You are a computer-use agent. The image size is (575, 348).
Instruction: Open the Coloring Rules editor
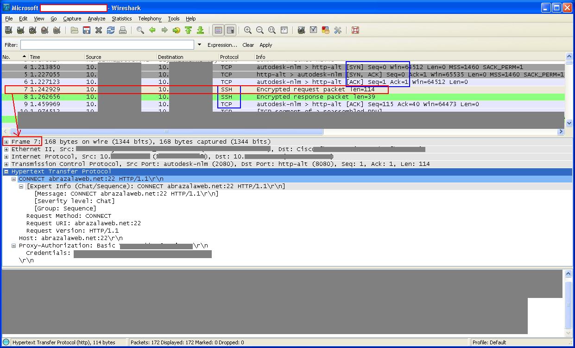(x=326, y=30)
